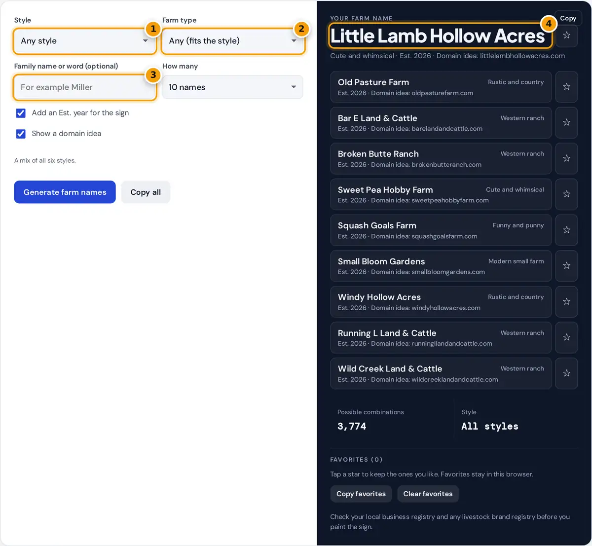Click A mix of all six styles text
Viewport: 592px width, 546px height.
[45, 161]
